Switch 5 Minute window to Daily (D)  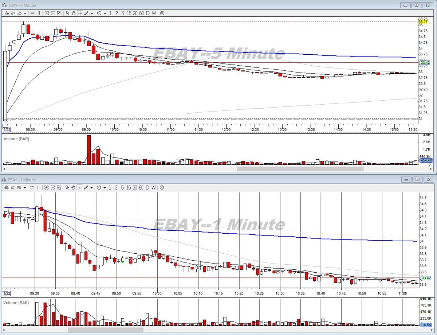click(147, 13)
